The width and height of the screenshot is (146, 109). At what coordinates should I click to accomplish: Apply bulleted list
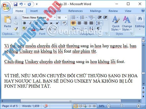point(74,17)
